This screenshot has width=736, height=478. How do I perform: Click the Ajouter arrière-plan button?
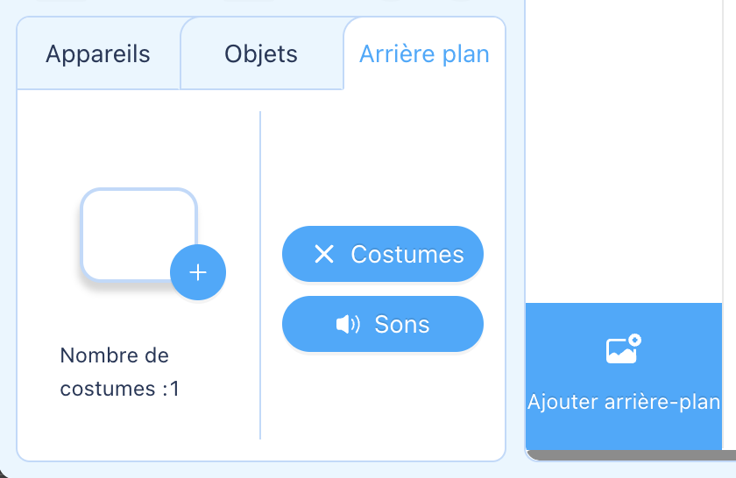pyautogui.click(x=623, y=376)
